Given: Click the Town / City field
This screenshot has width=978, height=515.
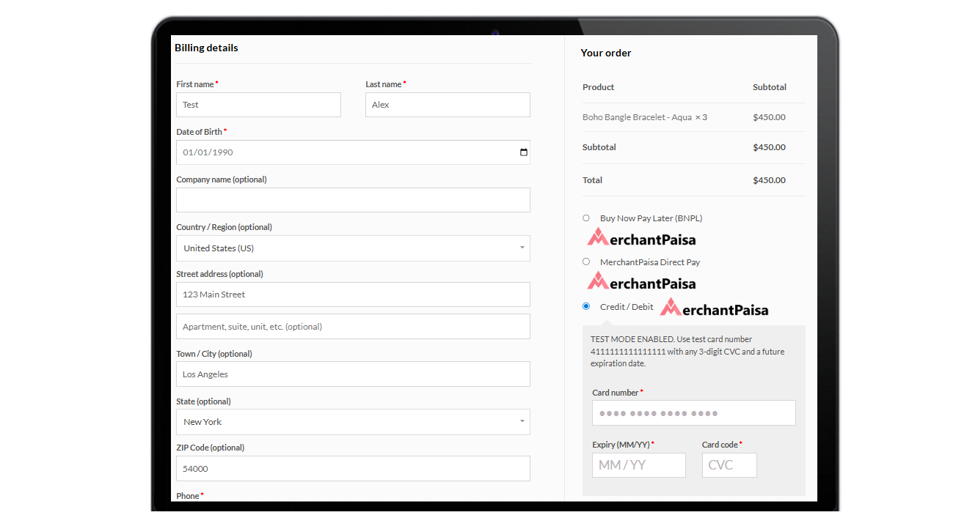Looking at the screenshot, I should 353,374.
